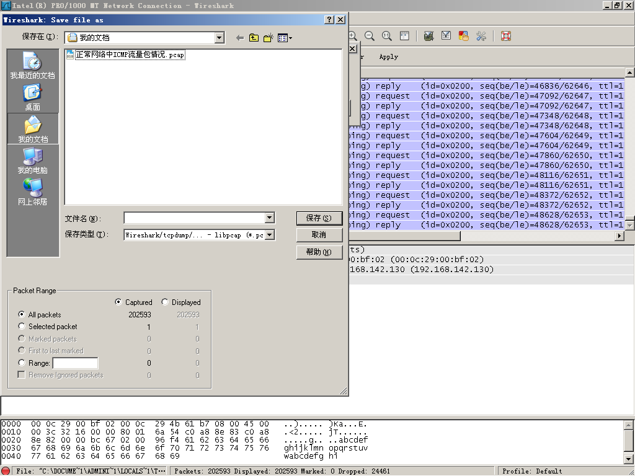Click the request row with seq 47092/62647

(486, 96)
